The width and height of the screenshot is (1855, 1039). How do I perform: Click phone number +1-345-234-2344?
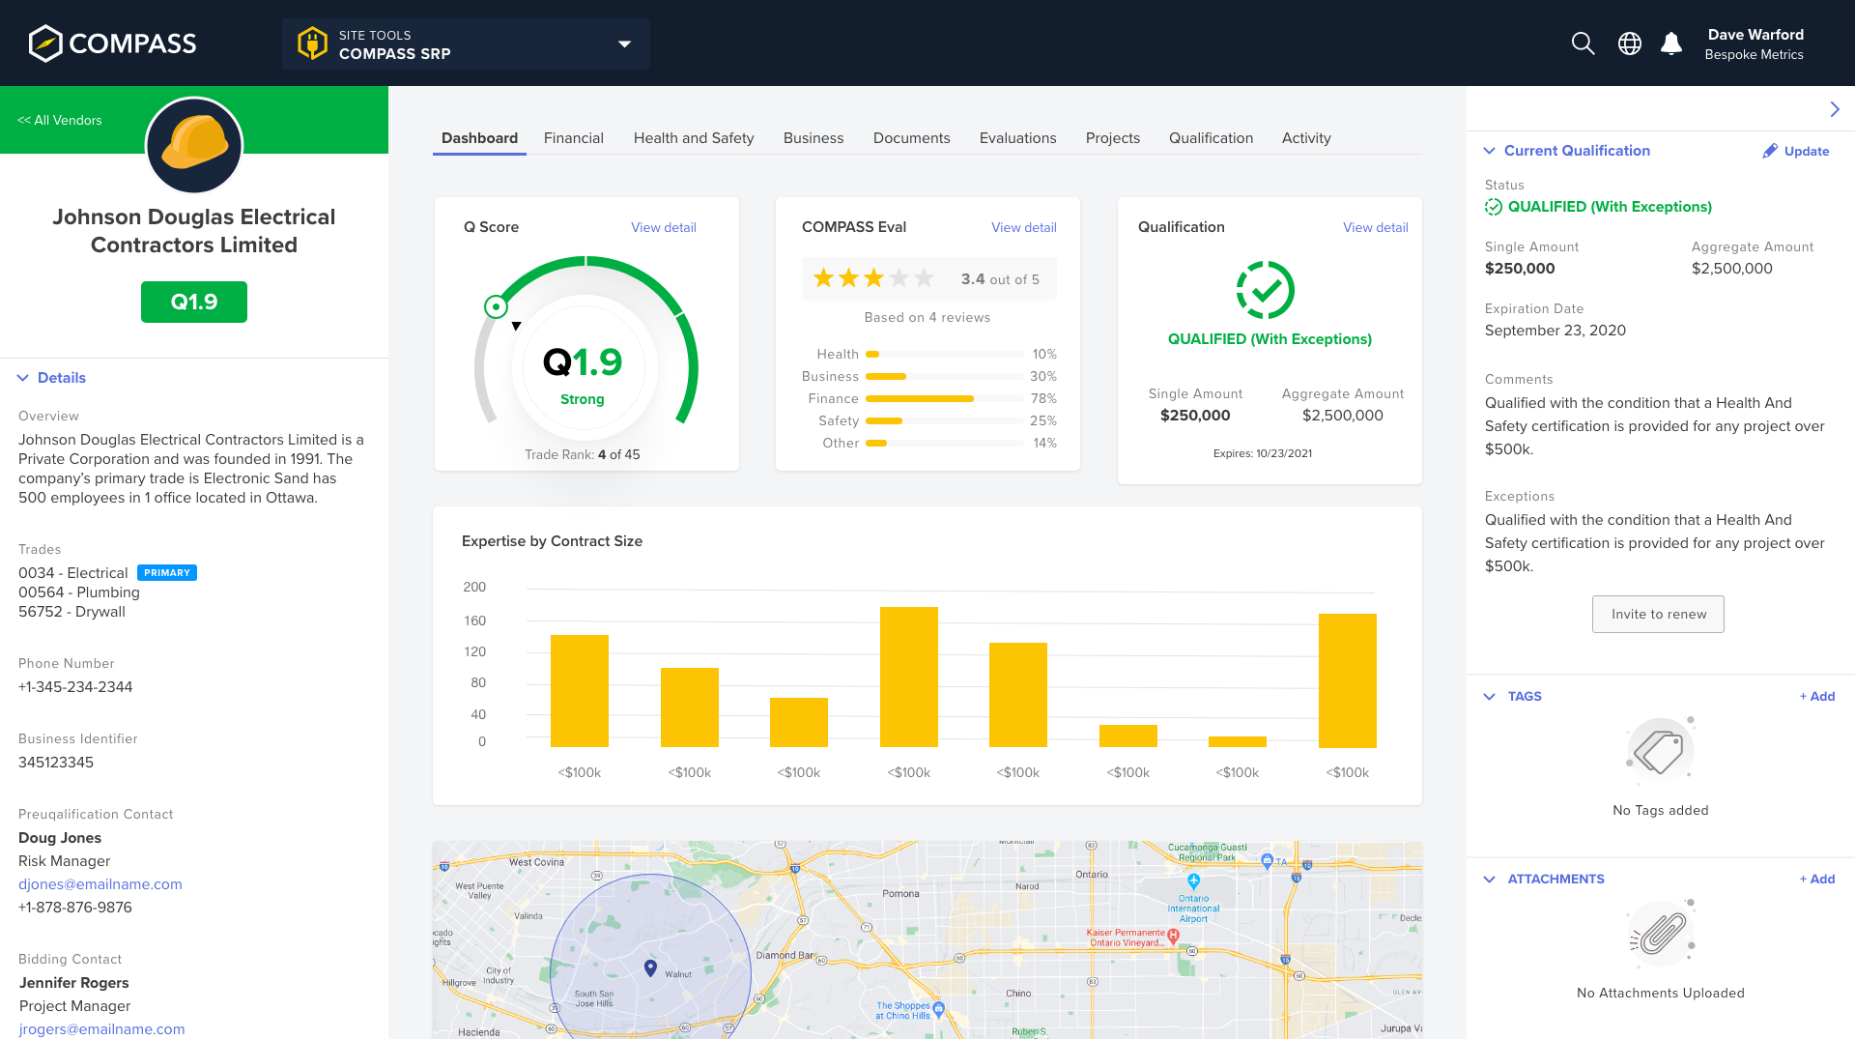pos(75,687)
